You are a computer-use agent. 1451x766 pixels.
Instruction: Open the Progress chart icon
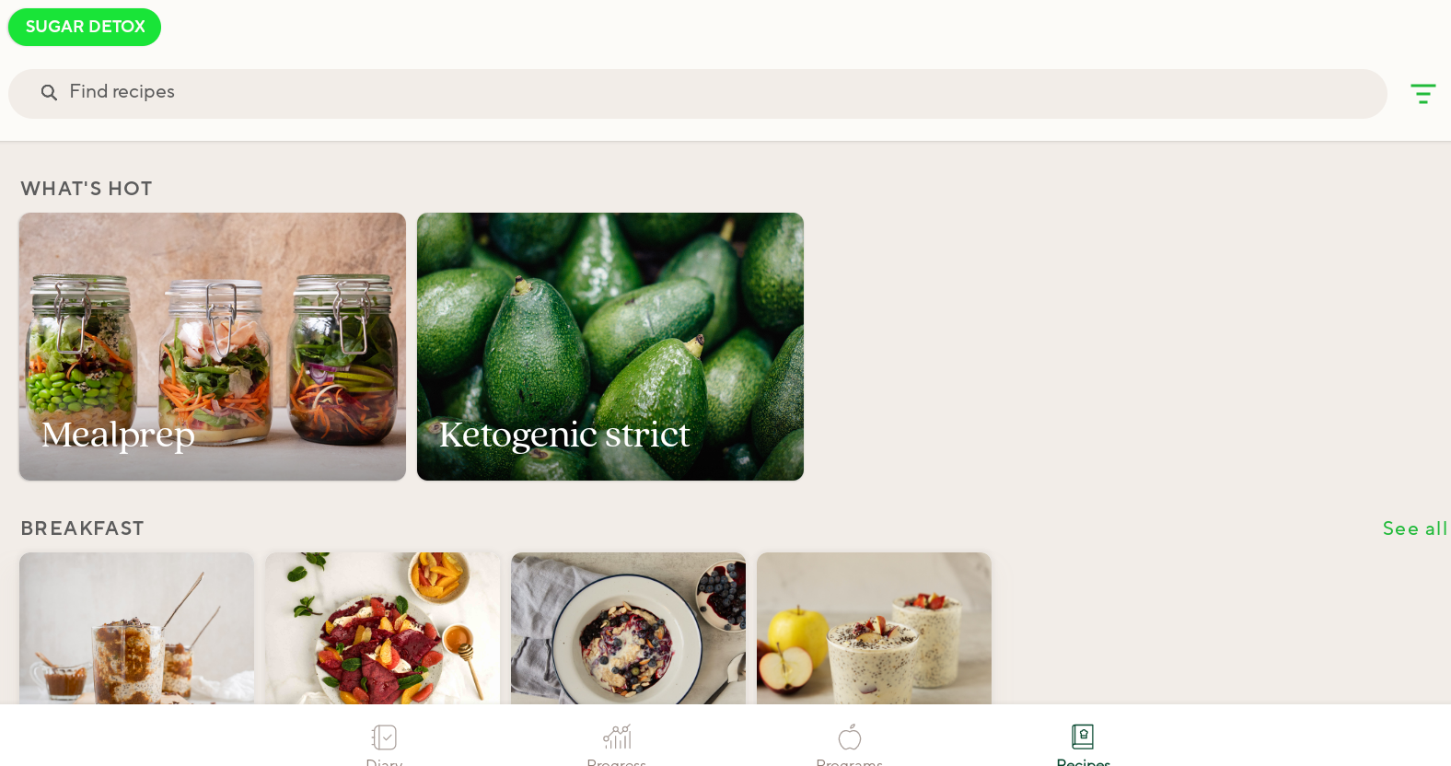tap(617, 737)
